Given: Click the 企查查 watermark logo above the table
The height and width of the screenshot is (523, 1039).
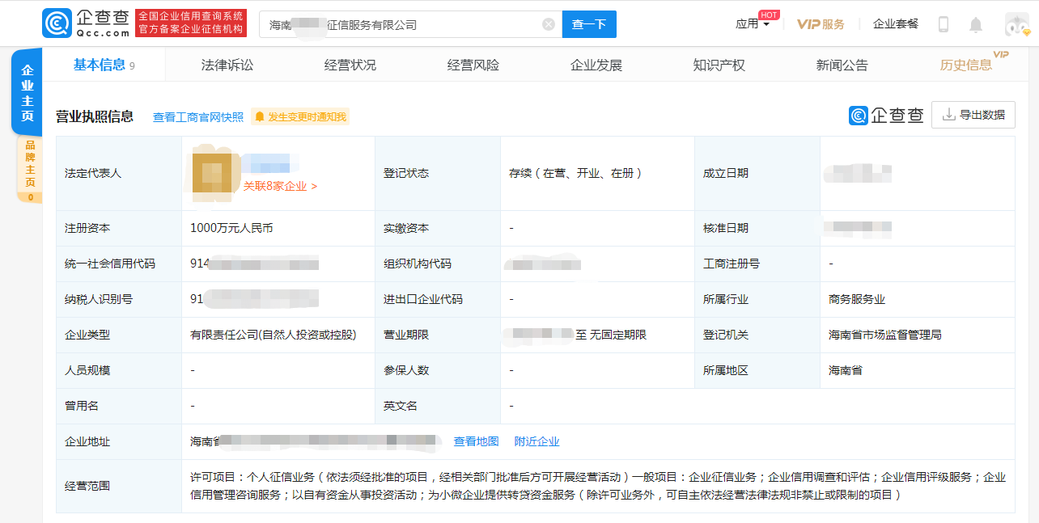Looking at the screenshot, I should [x=887, y=116].
